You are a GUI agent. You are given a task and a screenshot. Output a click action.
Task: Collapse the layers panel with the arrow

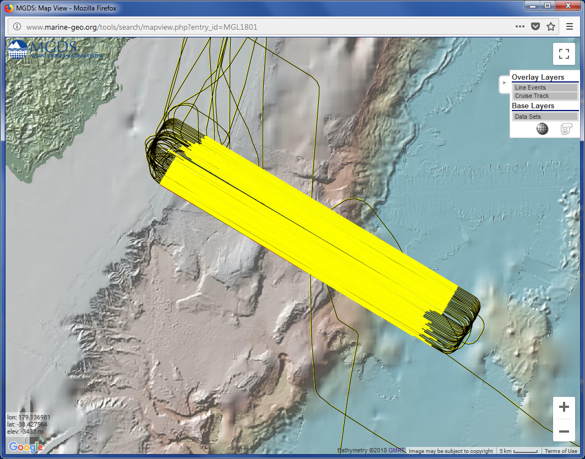[x=504, y=83]
